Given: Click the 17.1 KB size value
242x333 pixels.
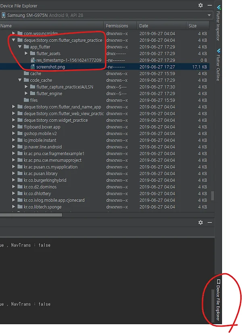Looking at the screenshot, I should 199,67.
